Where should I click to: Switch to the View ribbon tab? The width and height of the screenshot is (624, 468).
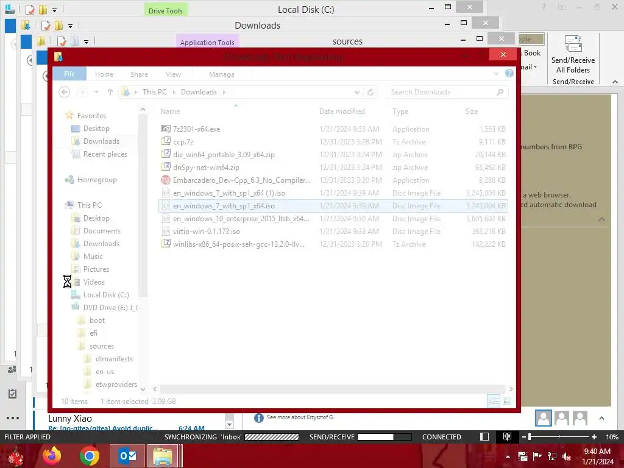[x=173, y=74]
